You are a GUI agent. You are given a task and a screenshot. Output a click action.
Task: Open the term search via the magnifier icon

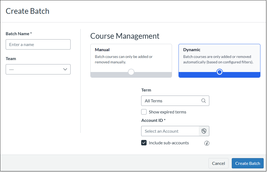(203, 100)
